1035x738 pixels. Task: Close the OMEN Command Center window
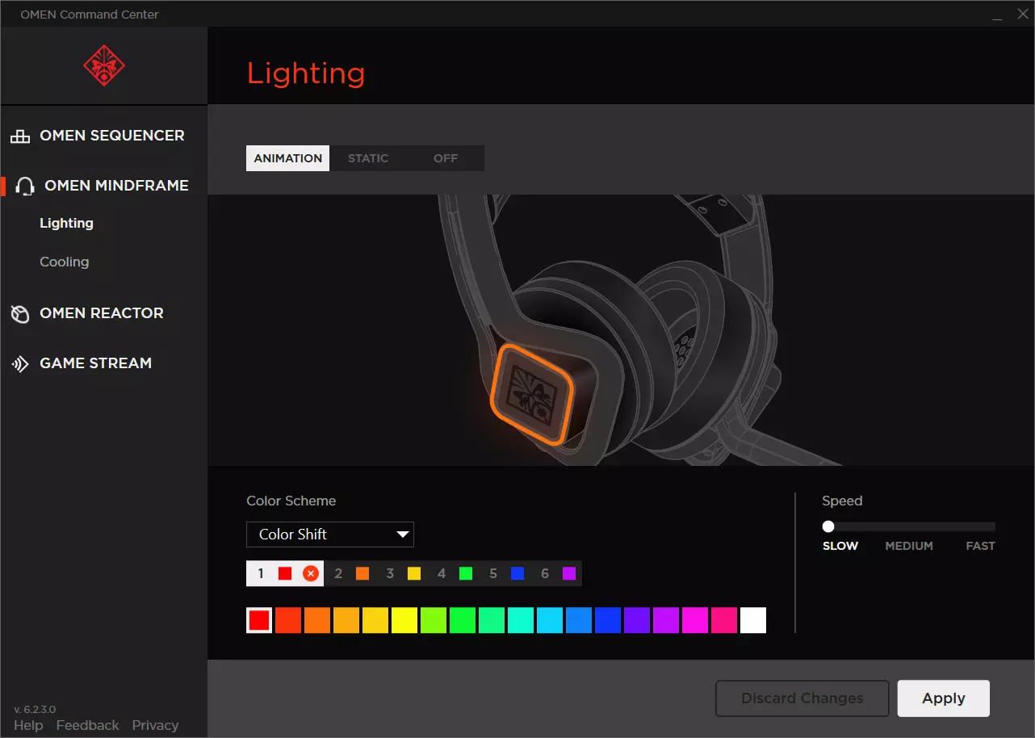1022,15
